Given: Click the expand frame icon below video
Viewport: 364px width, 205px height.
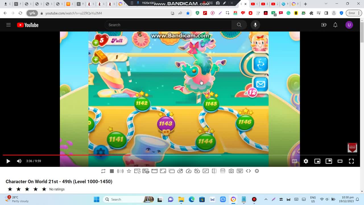Looking at the screenshot, I should click(163, 171).
